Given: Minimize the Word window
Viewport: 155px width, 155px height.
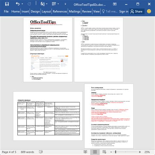Looking at the screenshot, I should click(126, 4).
